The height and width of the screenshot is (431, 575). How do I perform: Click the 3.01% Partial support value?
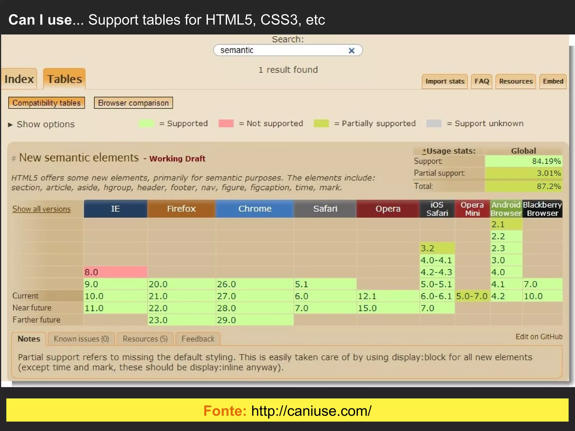[x=524, y=173]
